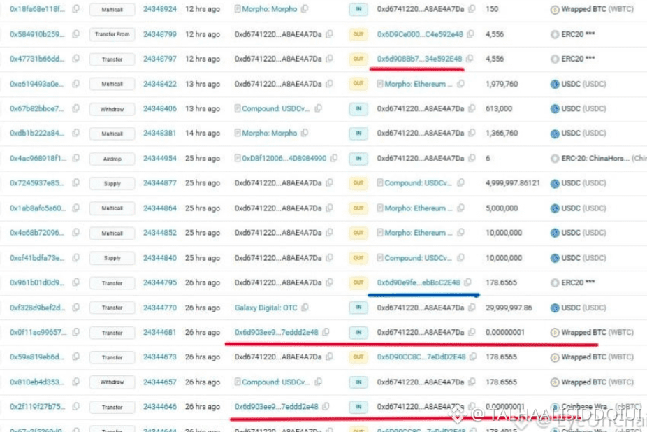Open block 24344954

pyautogui.click(x=160, y=158)
